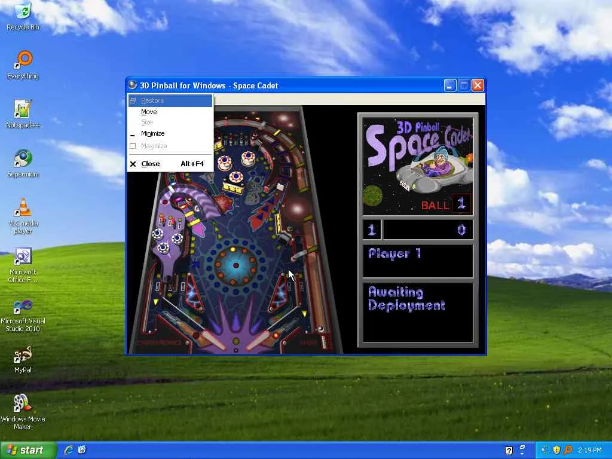
Task: Select the Everything search desktop shortcut
Action: 23,65
